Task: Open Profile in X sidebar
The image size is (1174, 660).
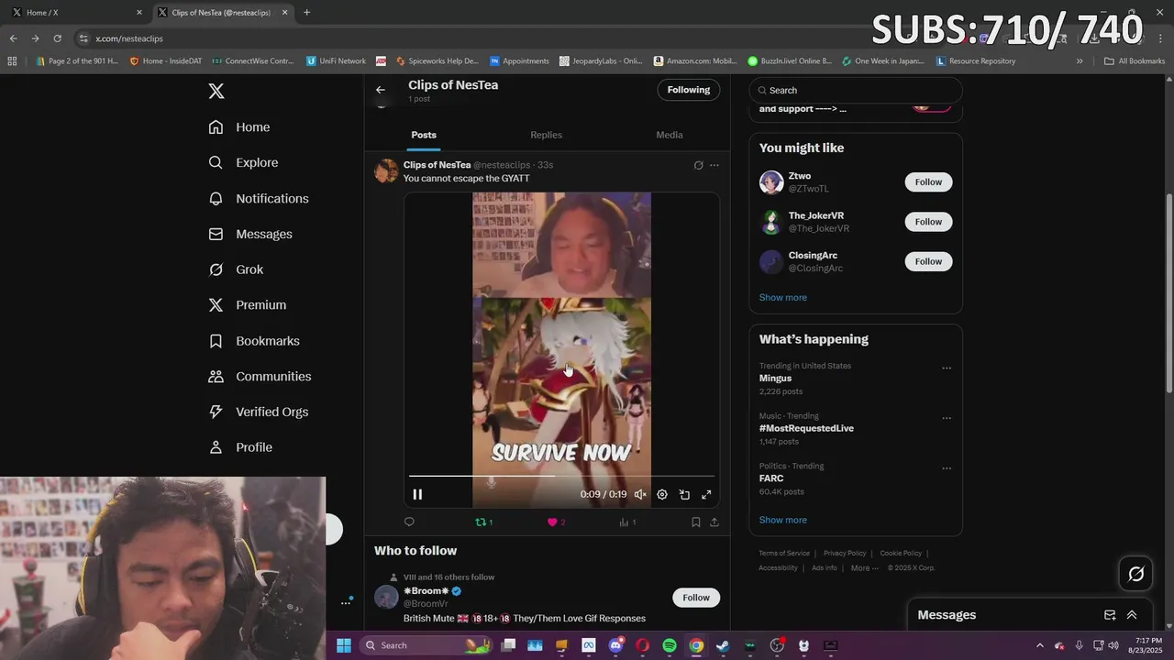Action: point(240,447)
